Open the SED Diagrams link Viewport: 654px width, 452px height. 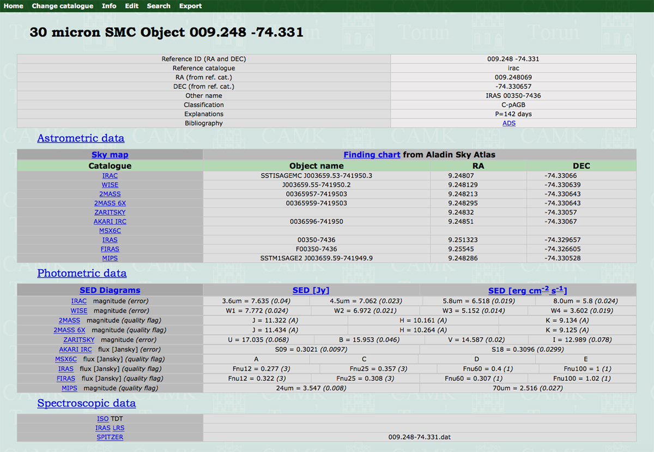[x=110, y=290]
